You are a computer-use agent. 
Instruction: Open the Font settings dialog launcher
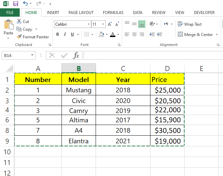pos(119,45)
